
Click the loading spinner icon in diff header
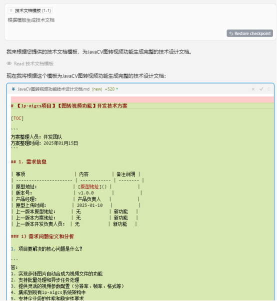(268, 89)
